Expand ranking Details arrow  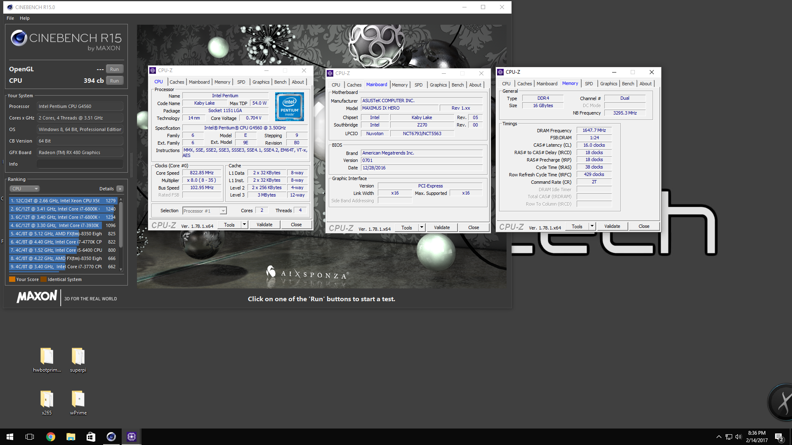click(120, 189)
